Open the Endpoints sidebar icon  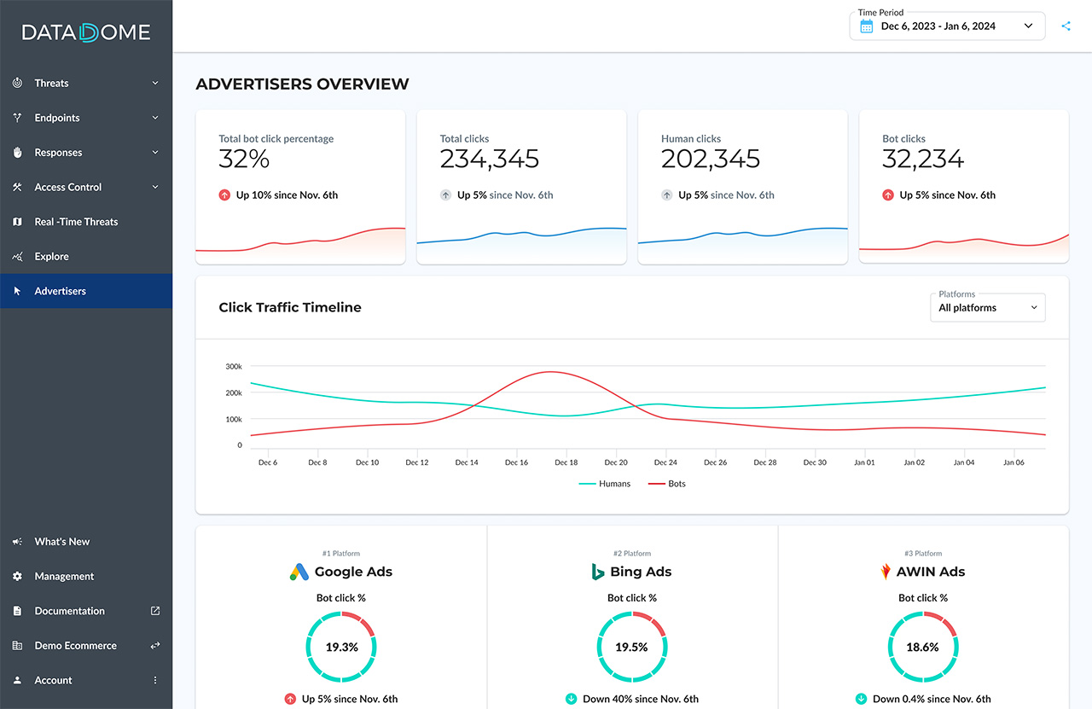(19, 118)
